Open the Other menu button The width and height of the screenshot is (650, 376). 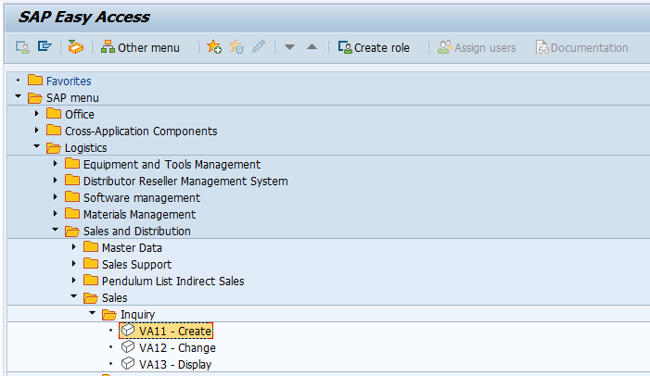coord(140,47)
